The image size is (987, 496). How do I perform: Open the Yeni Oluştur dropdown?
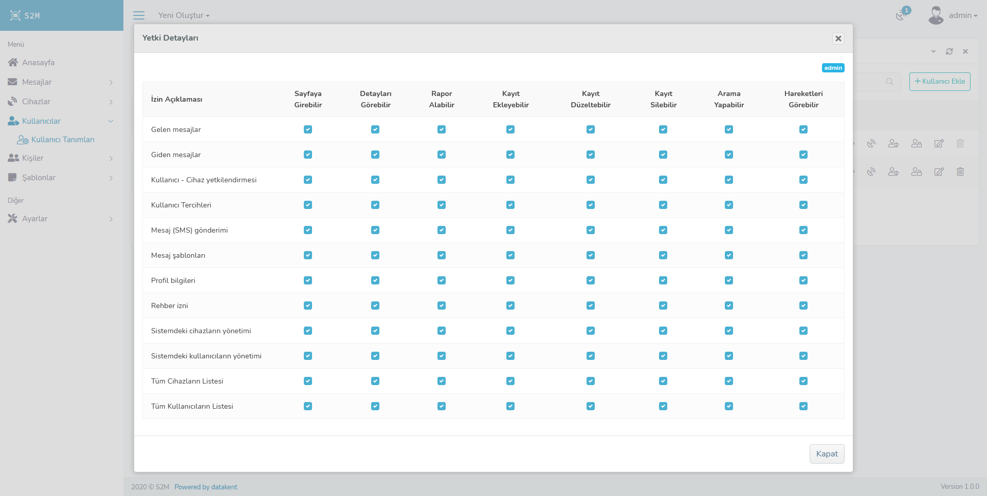tap(184, 15)
